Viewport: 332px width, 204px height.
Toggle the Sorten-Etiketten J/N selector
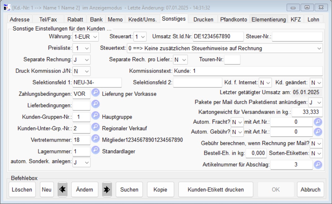pyautogui.click(x=316, y=154)
